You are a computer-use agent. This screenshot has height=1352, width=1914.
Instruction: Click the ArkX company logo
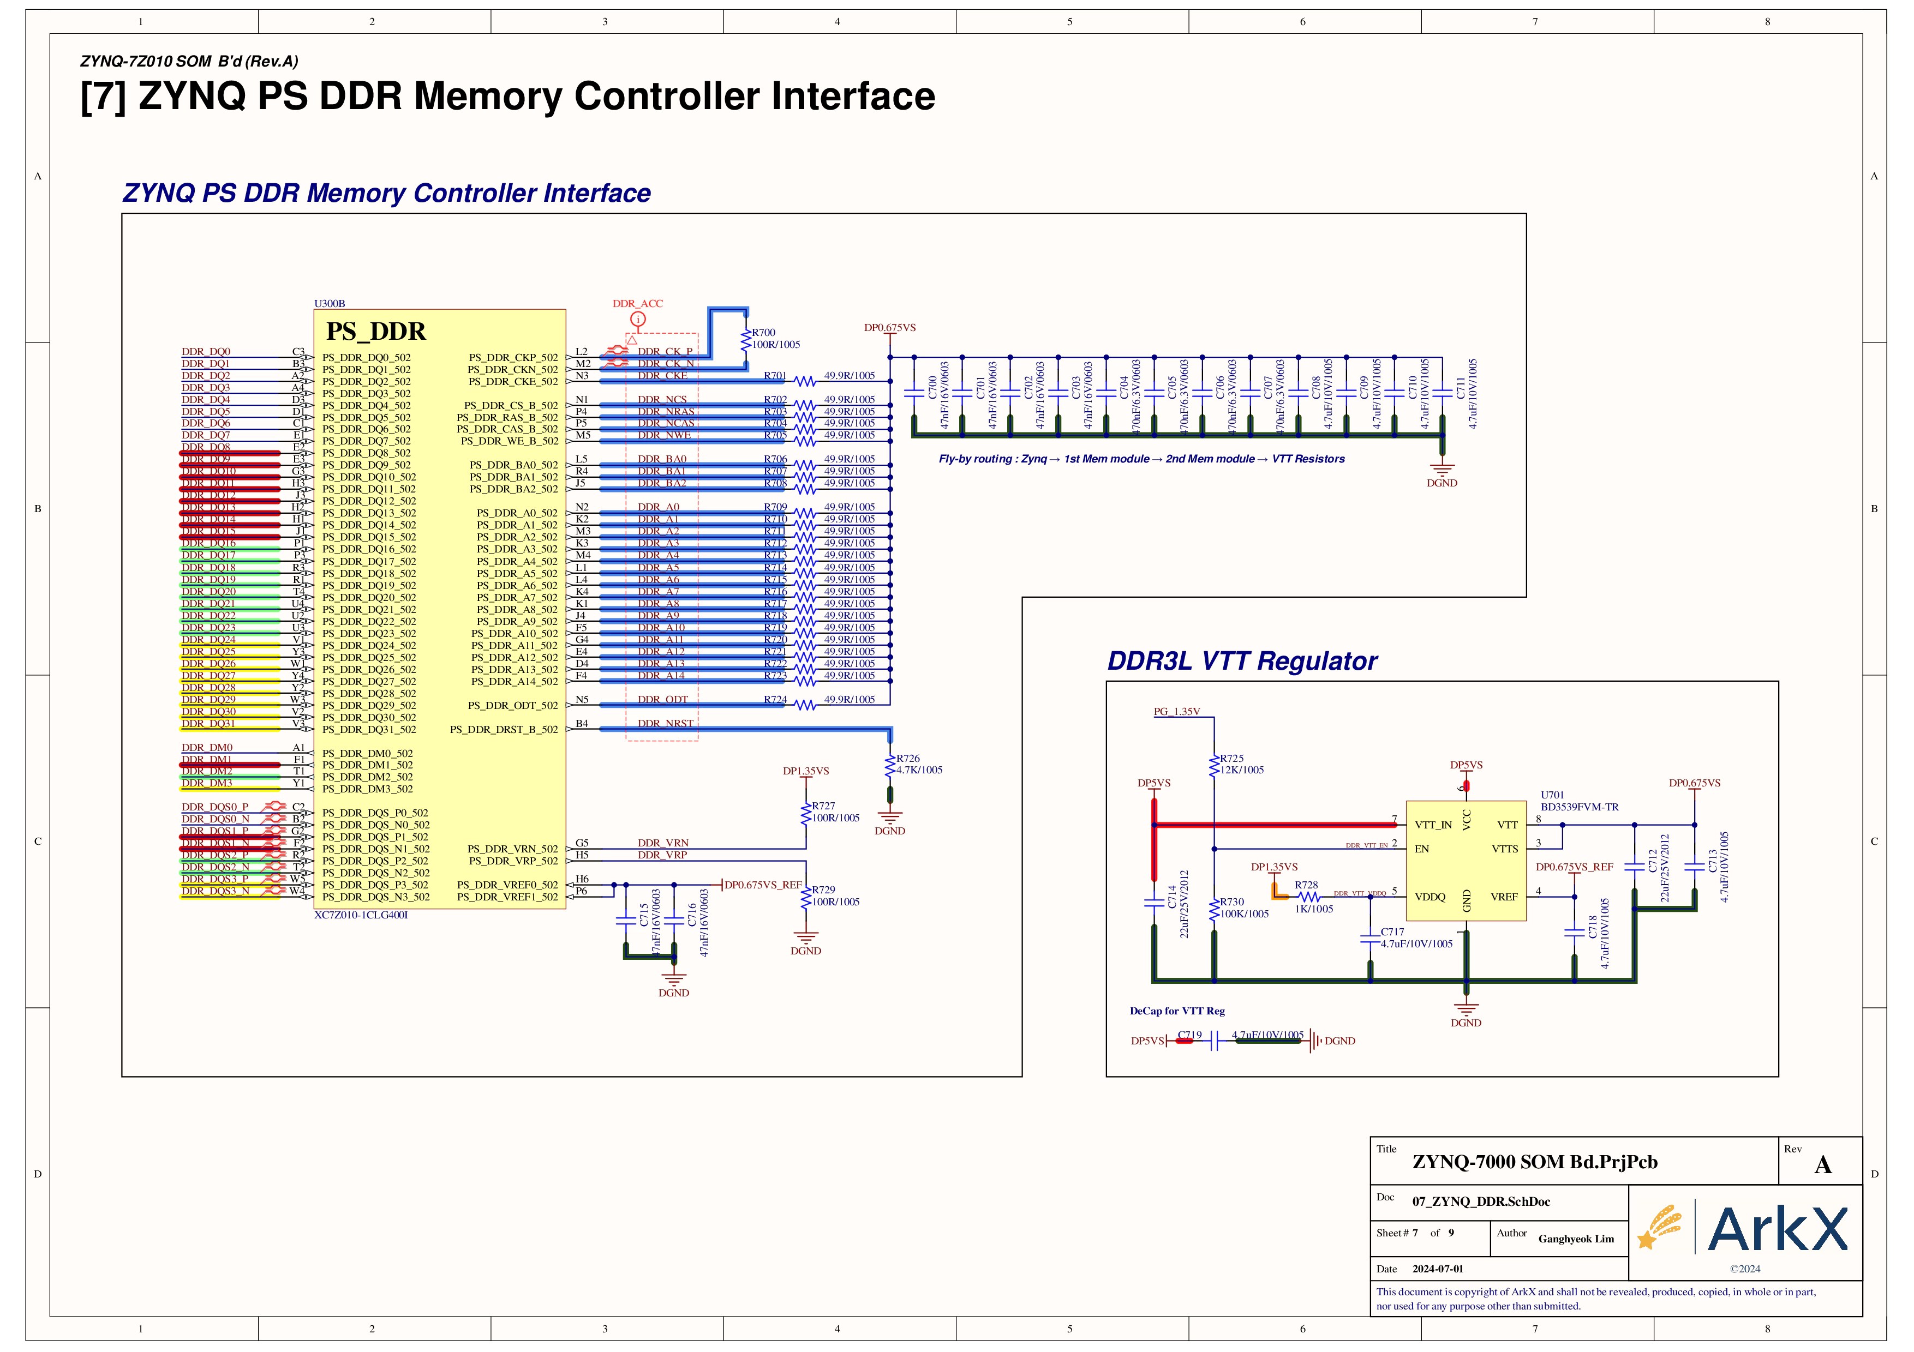tap(1743, 1228)
